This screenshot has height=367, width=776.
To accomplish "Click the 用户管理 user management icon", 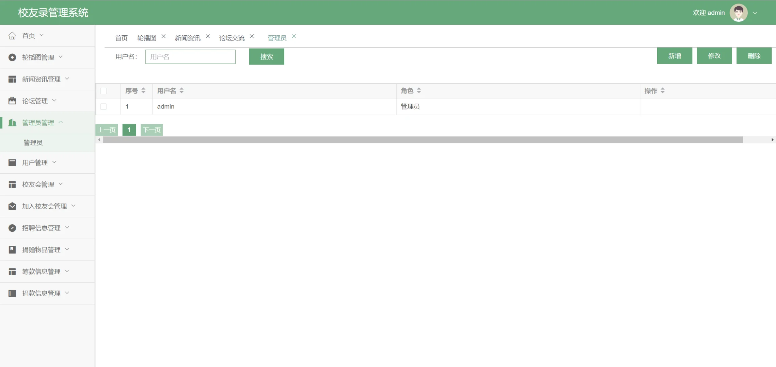I will (12, 162).
